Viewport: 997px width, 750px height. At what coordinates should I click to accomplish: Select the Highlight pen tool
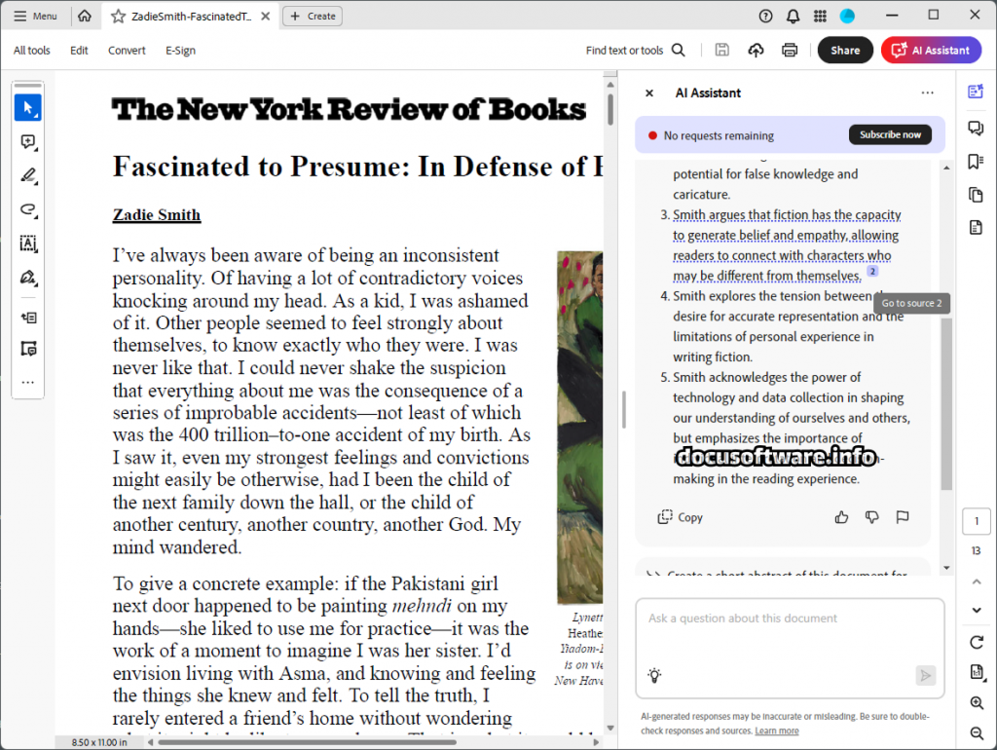click(27, 176)
